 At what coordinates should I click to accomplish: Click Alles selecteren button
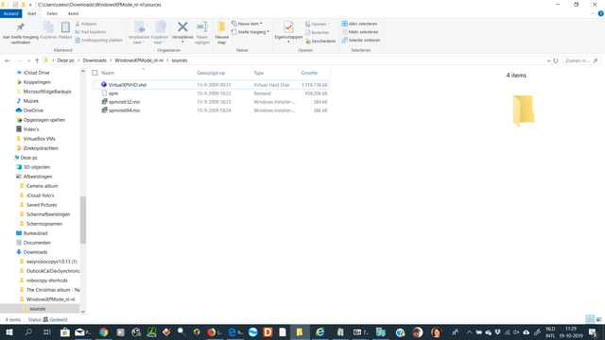tap(359, 24)
